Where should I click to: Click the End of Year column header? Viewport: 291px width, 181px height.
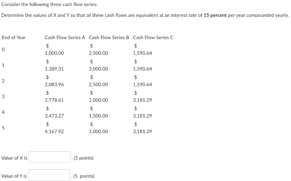click(x=13, y=37)
